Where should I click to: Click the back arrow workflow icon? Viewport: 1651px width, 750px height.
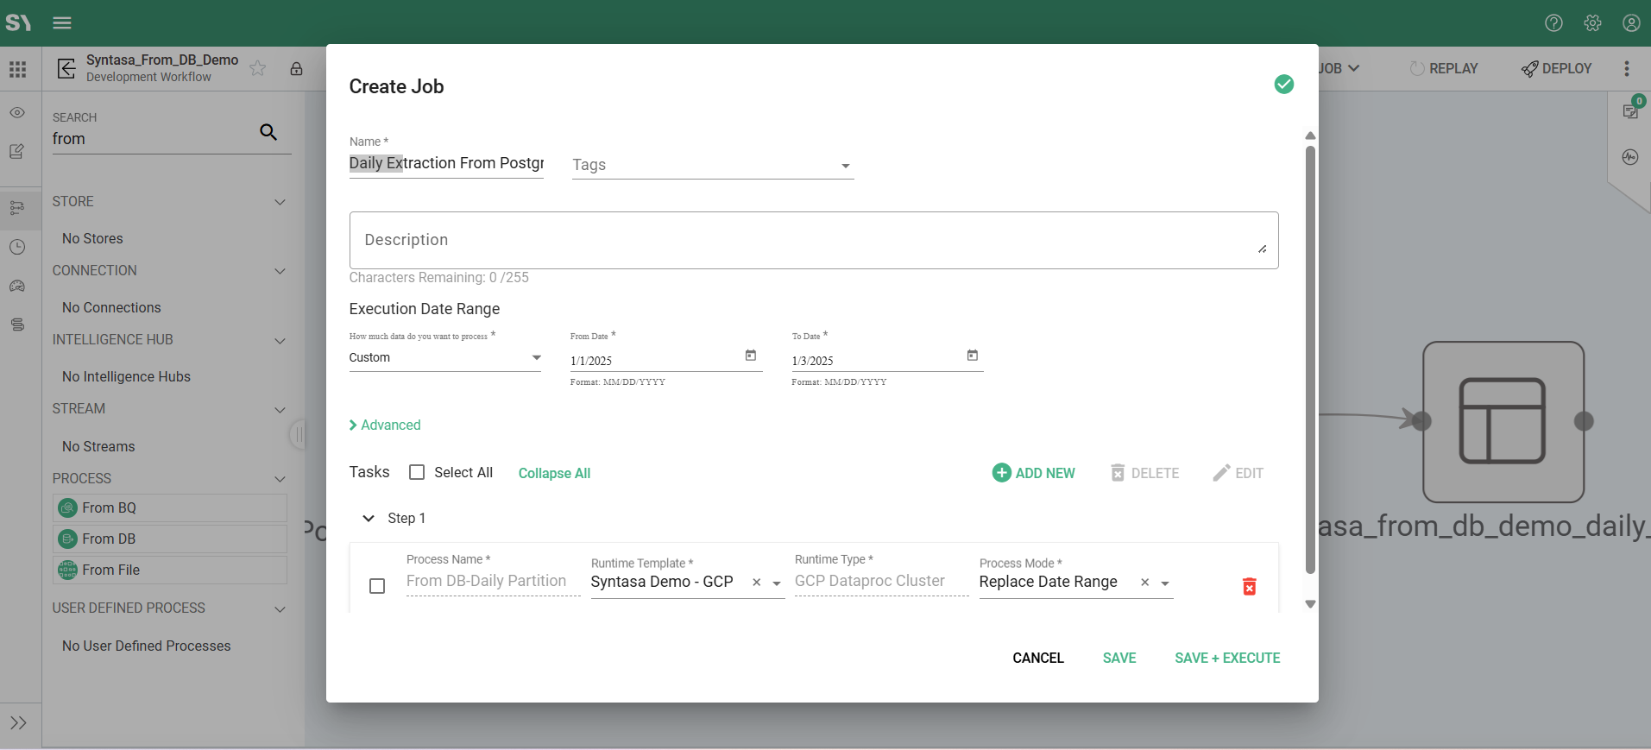(x=66, y=68)
